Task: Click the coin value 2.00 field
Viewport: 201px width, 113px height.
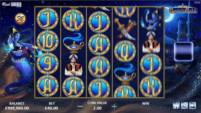Action: tap(97, 108)
